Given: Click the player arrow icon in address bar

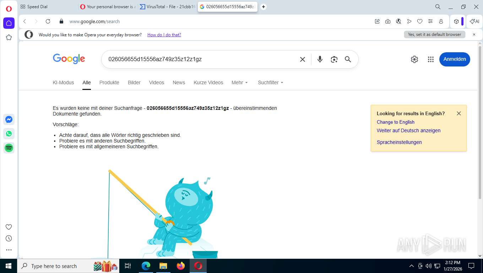Looking at the screenshot, I should (409, 21).
